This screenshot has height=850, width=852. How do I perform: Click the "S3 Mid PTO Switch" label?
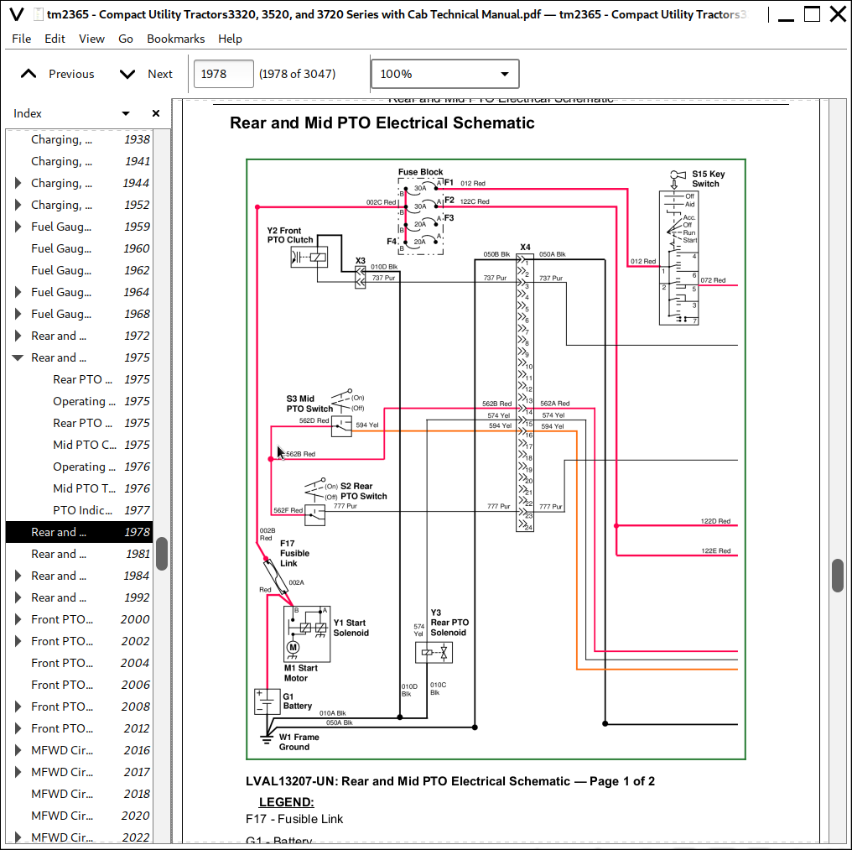(x=309, y=404)
